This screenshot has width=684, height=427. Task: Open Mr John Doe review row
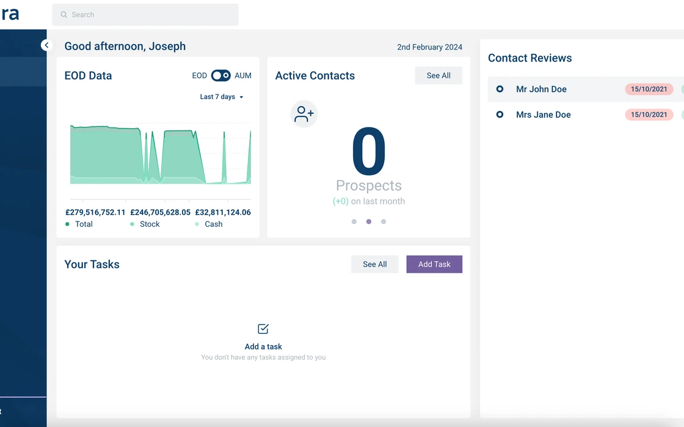586,89
